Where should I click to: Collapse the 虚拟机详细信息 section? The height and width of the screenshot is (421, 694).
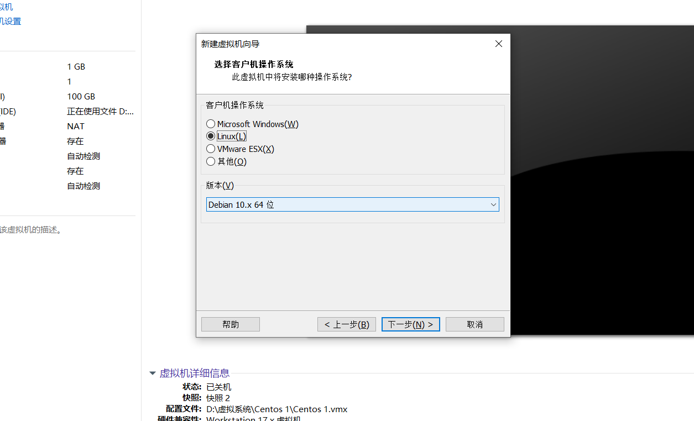[x=152, y=373]
